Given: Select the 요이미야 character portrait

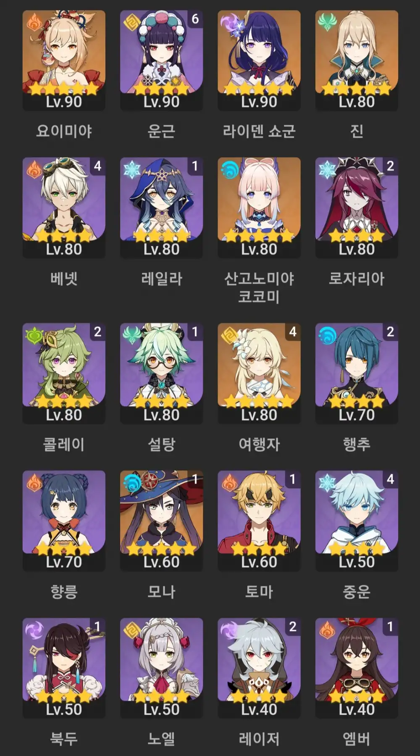Looking at the screenshot, I should pos(64,52).
